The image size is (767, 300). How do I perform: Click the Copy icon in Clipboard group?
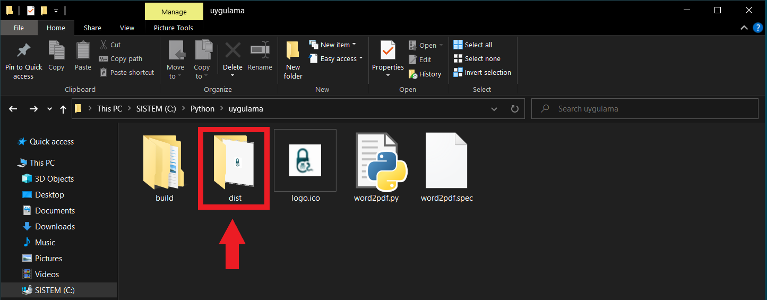point(56,51)
